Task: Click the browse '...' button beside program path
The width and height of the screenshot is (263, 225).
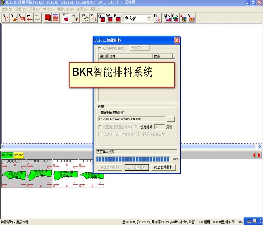Action: (171, 119)
